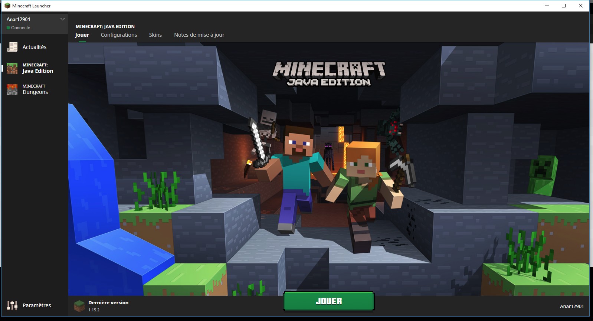Select the Java Edition grass block icon
Viewport: 593px width, 321px height.
[x=12, y=68]
